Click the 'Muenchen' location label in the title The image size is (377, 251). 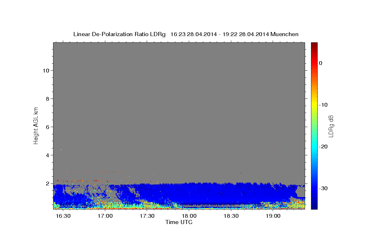(285, 34)
